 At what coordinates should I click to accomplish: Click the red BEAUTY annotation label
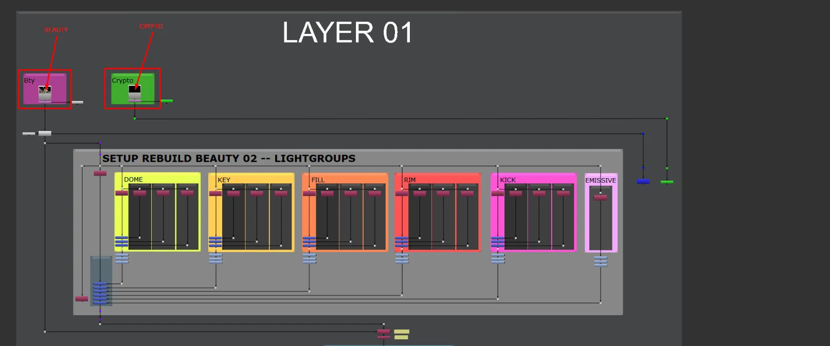click(56, 30)
